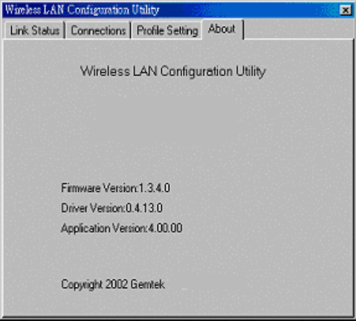Open the Connections tab
This screenshot has height=321, width=356.
pos(98,30)
